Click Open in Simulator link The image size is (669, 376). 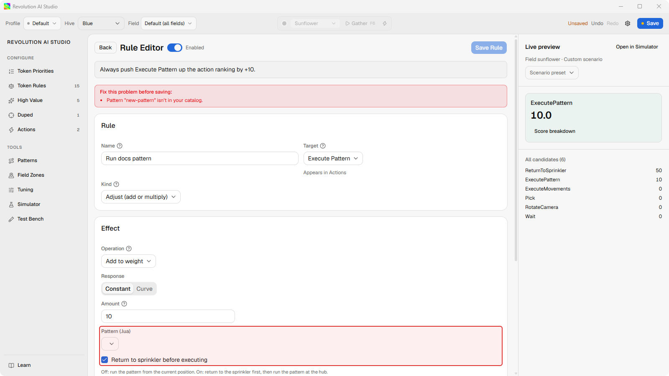tap(637, 47)
